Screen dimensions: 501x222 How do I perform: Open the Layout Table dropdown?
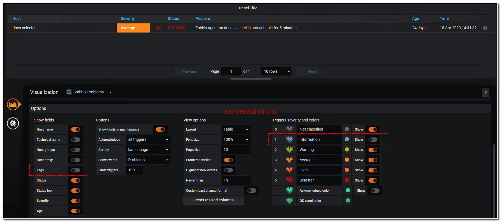click(x=236, y=129)
